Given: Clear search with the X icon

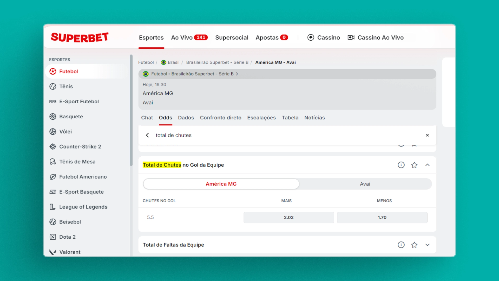Looking at the screenshot, I should [427, 135].
